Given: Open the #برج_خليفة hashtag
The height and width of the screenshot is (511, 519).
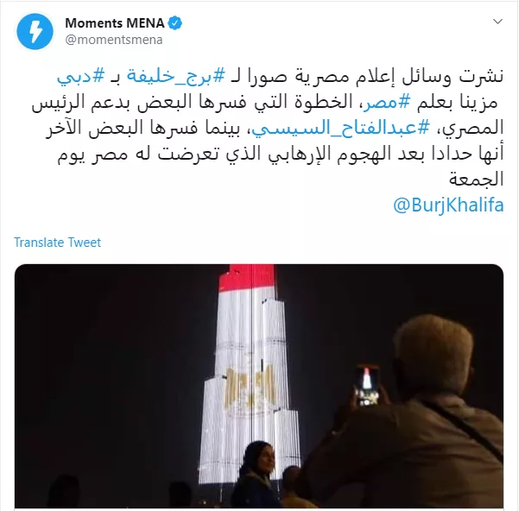Looking at the screenshot, I should (x=176, y=77).
